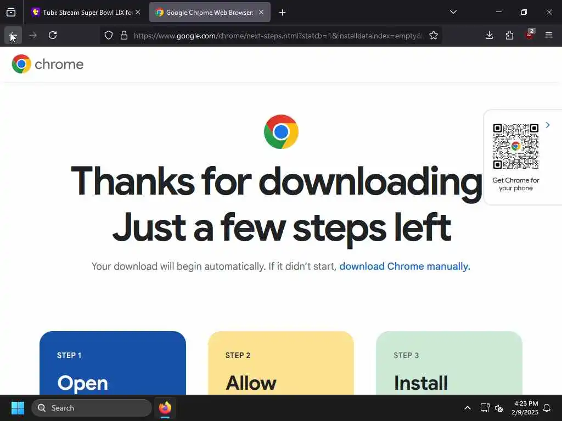Click the Step 1 Open card
The width and height of the screenshot is (562, 421).
point(113,363)
